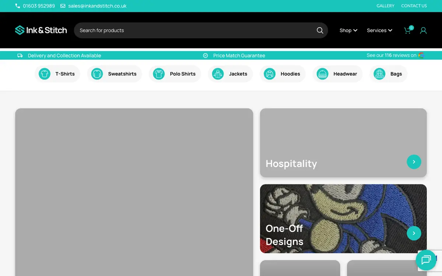Select the Headwear label
The width and height of the screenshot is (442, 276).
click(x=345, y=74)
